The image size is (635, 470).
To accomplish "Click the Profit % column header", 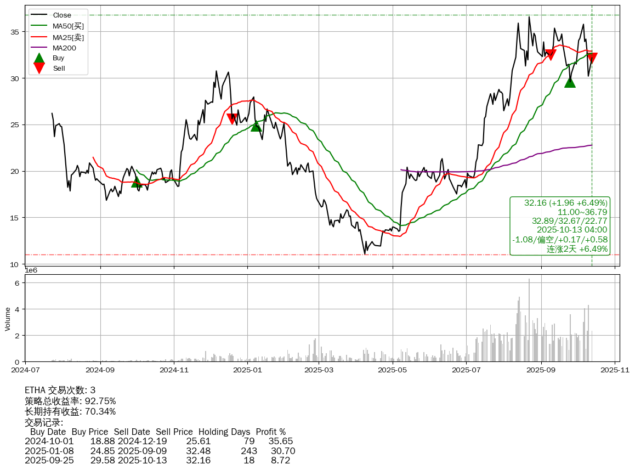I will click(x=270, y=432).
